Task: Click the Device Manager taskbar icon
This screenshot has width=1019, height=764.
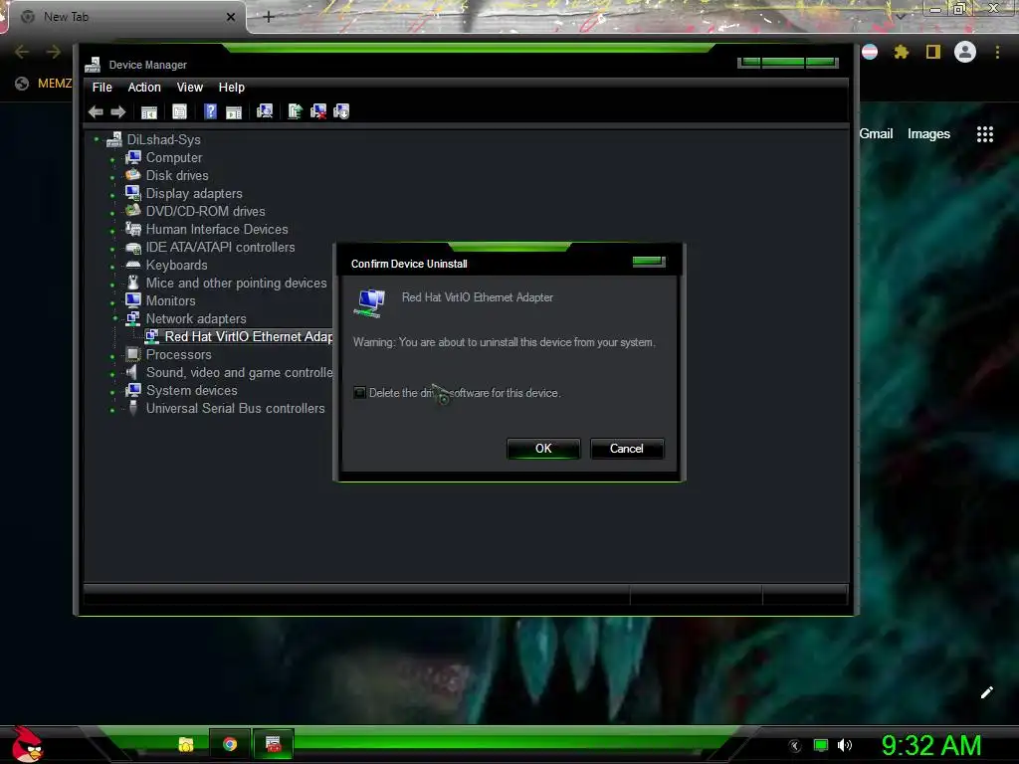Action: click(x=273, y=744)
